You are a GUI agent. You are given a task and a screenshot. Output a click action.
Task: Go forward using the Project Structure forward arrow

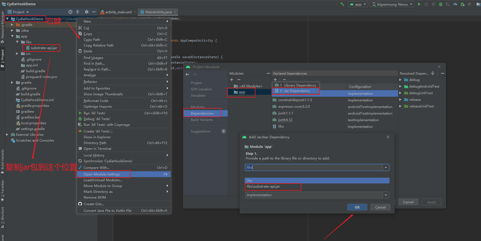195,74
